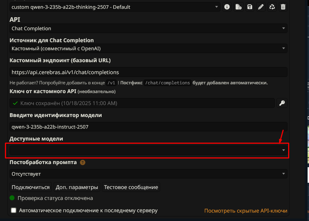Viewport: 309px width, 221px height.
Task: Expand Источник для Chat Completion dropdown
Action: 148,48
